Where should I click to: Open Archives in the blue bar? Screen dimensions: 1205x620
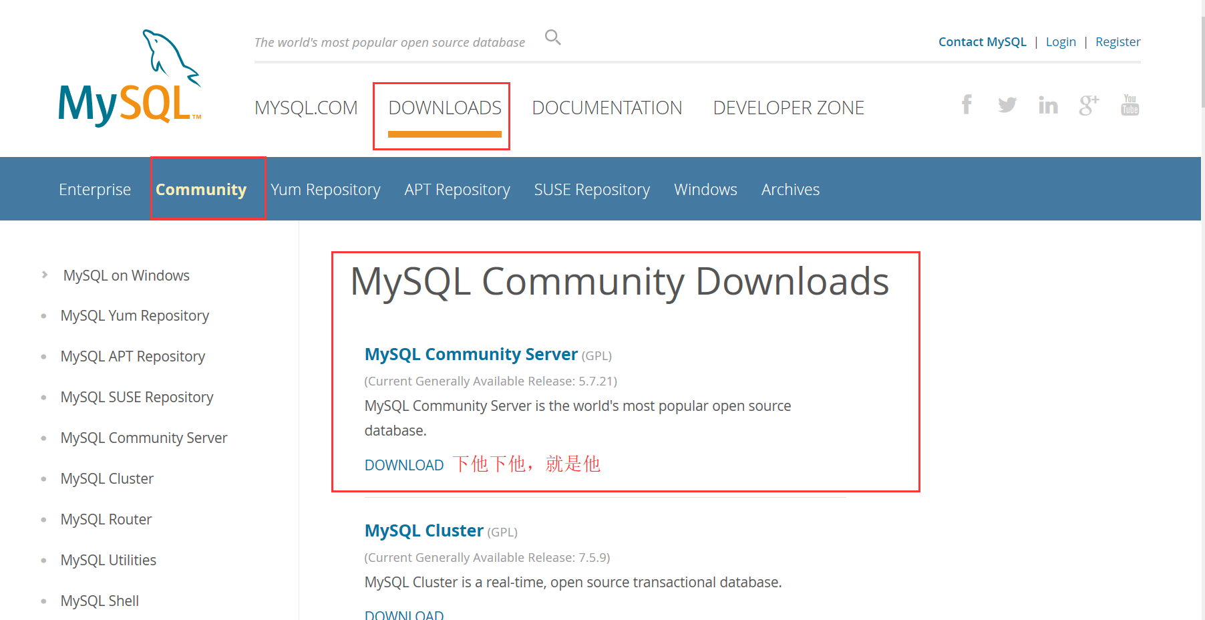pos(790,190)
